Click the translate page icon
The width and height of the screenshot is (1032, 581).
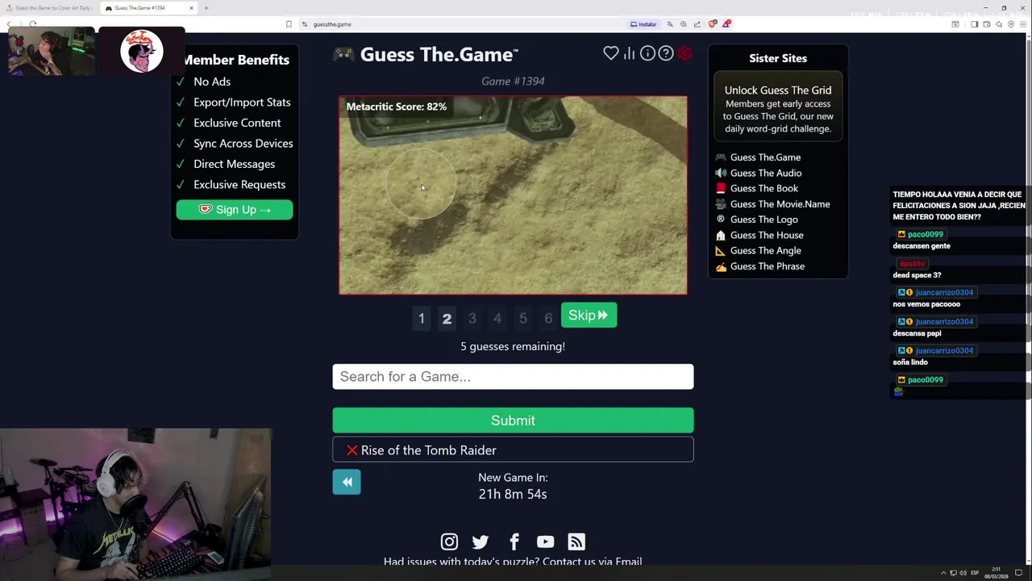[669, 24]
